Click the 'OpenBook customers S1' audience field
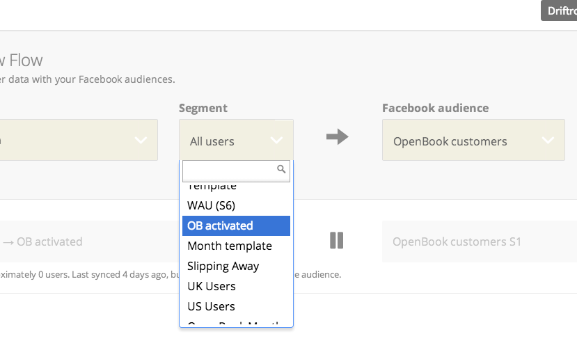 point(473,242)
